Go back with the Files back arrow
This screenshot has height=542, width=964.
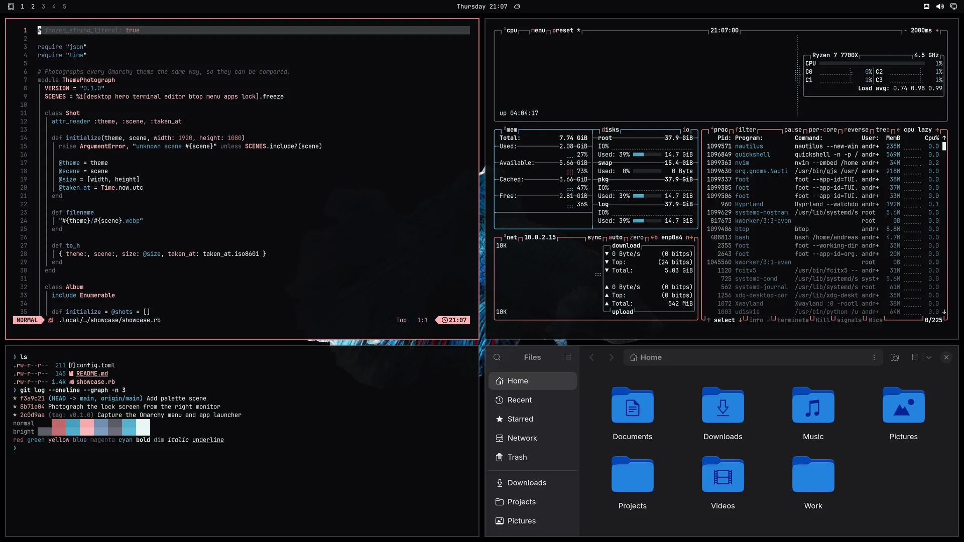591,357
